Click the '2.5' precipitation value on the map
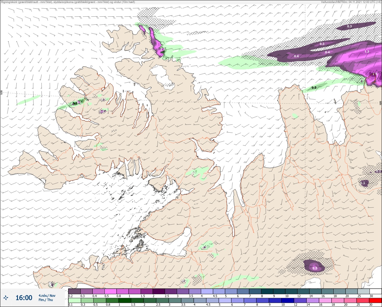Screen dimensions: 382x307 [375, 74]
